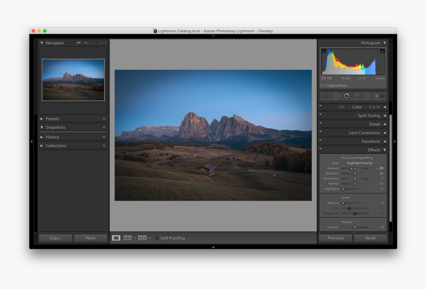Viewport: 426px width, 289px height.
Task: Toggle shadow clipping indicator in histogram
Action: pyautogui.click(x=323, y=51)
